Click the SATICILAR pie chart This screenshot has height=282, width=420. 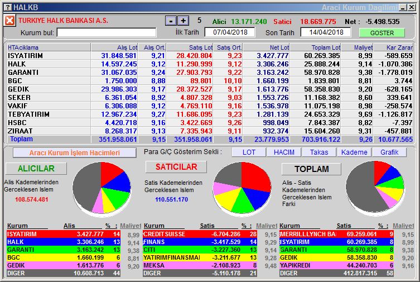tap(242, 188)
